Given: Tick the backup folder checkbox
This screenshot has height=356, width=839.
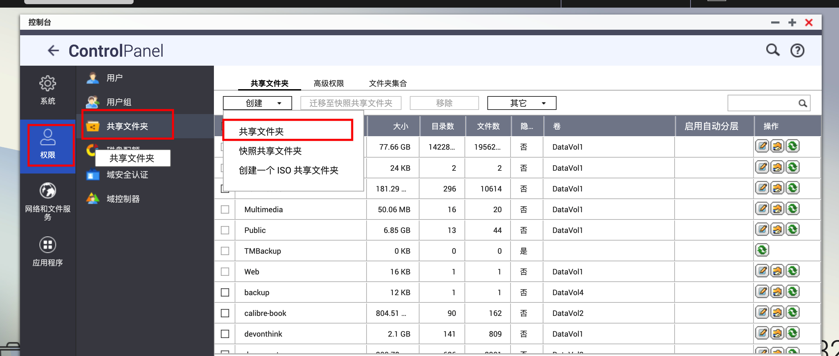Looking at the screenshot, I should point(225,292).
